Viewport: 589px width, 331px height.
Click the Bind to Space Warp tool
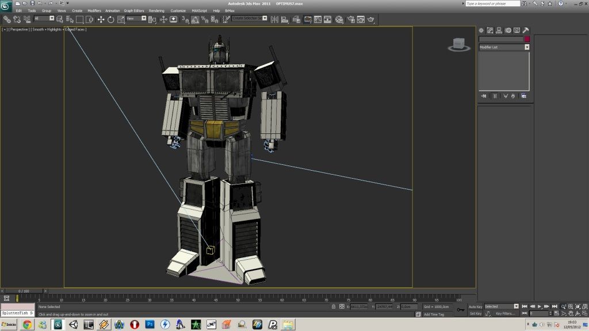(x=27, y=19)
